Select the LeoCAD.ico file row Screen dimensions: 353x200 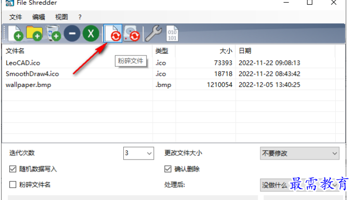(173, 63)
